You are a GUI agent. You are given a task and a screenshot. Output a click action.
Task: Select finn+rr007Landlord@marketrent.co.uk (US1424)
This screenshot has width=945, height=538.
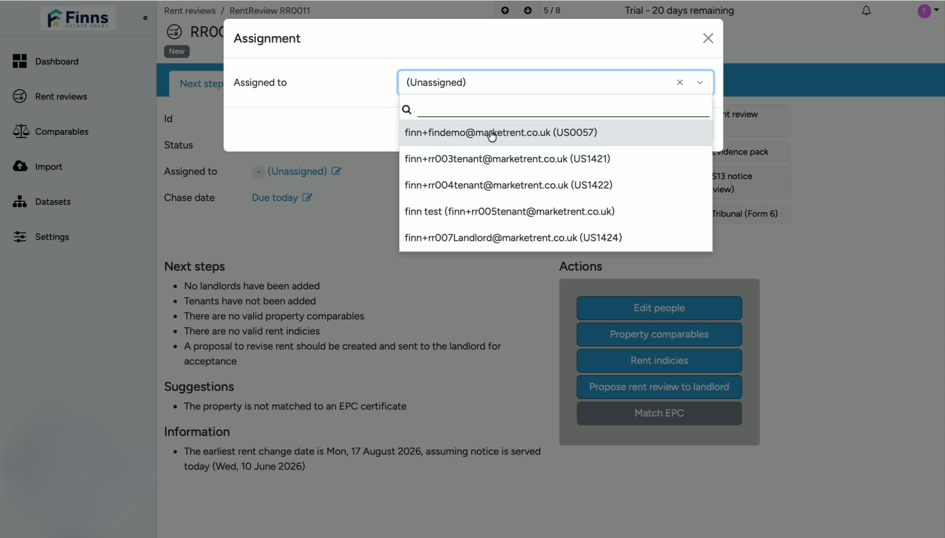pyautogui.click(x=556, y=238)
